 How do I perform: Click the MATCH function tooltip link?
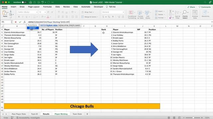pyautogui.click(x=43, y=25)
